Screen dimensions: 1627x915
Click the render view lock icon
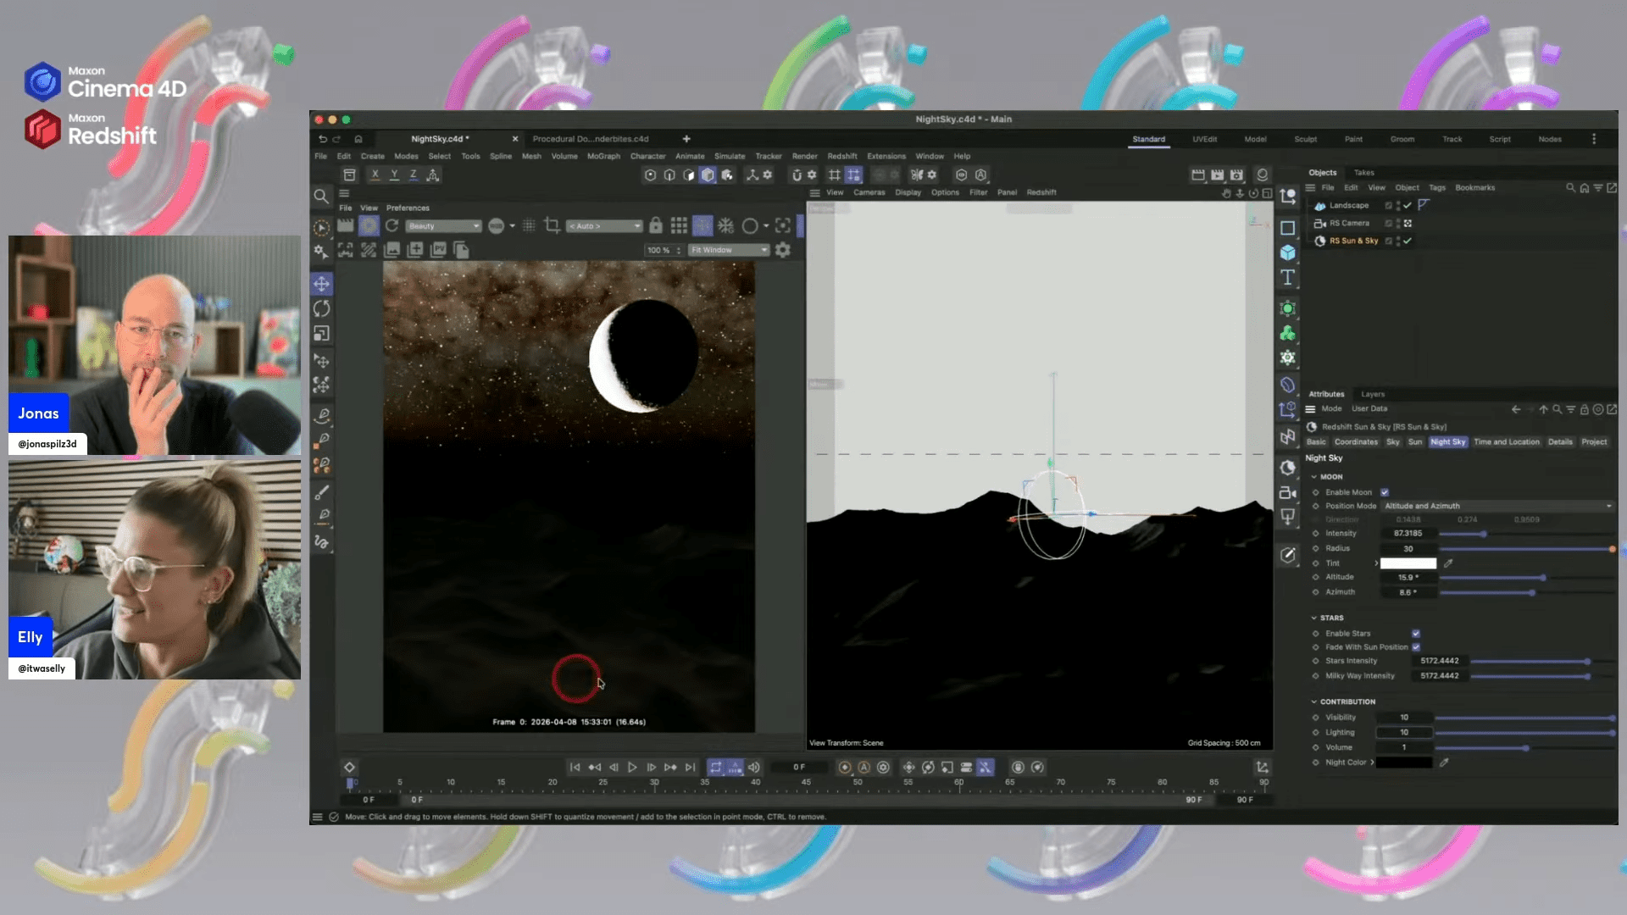pyautogui.click(x=655, y=225)
